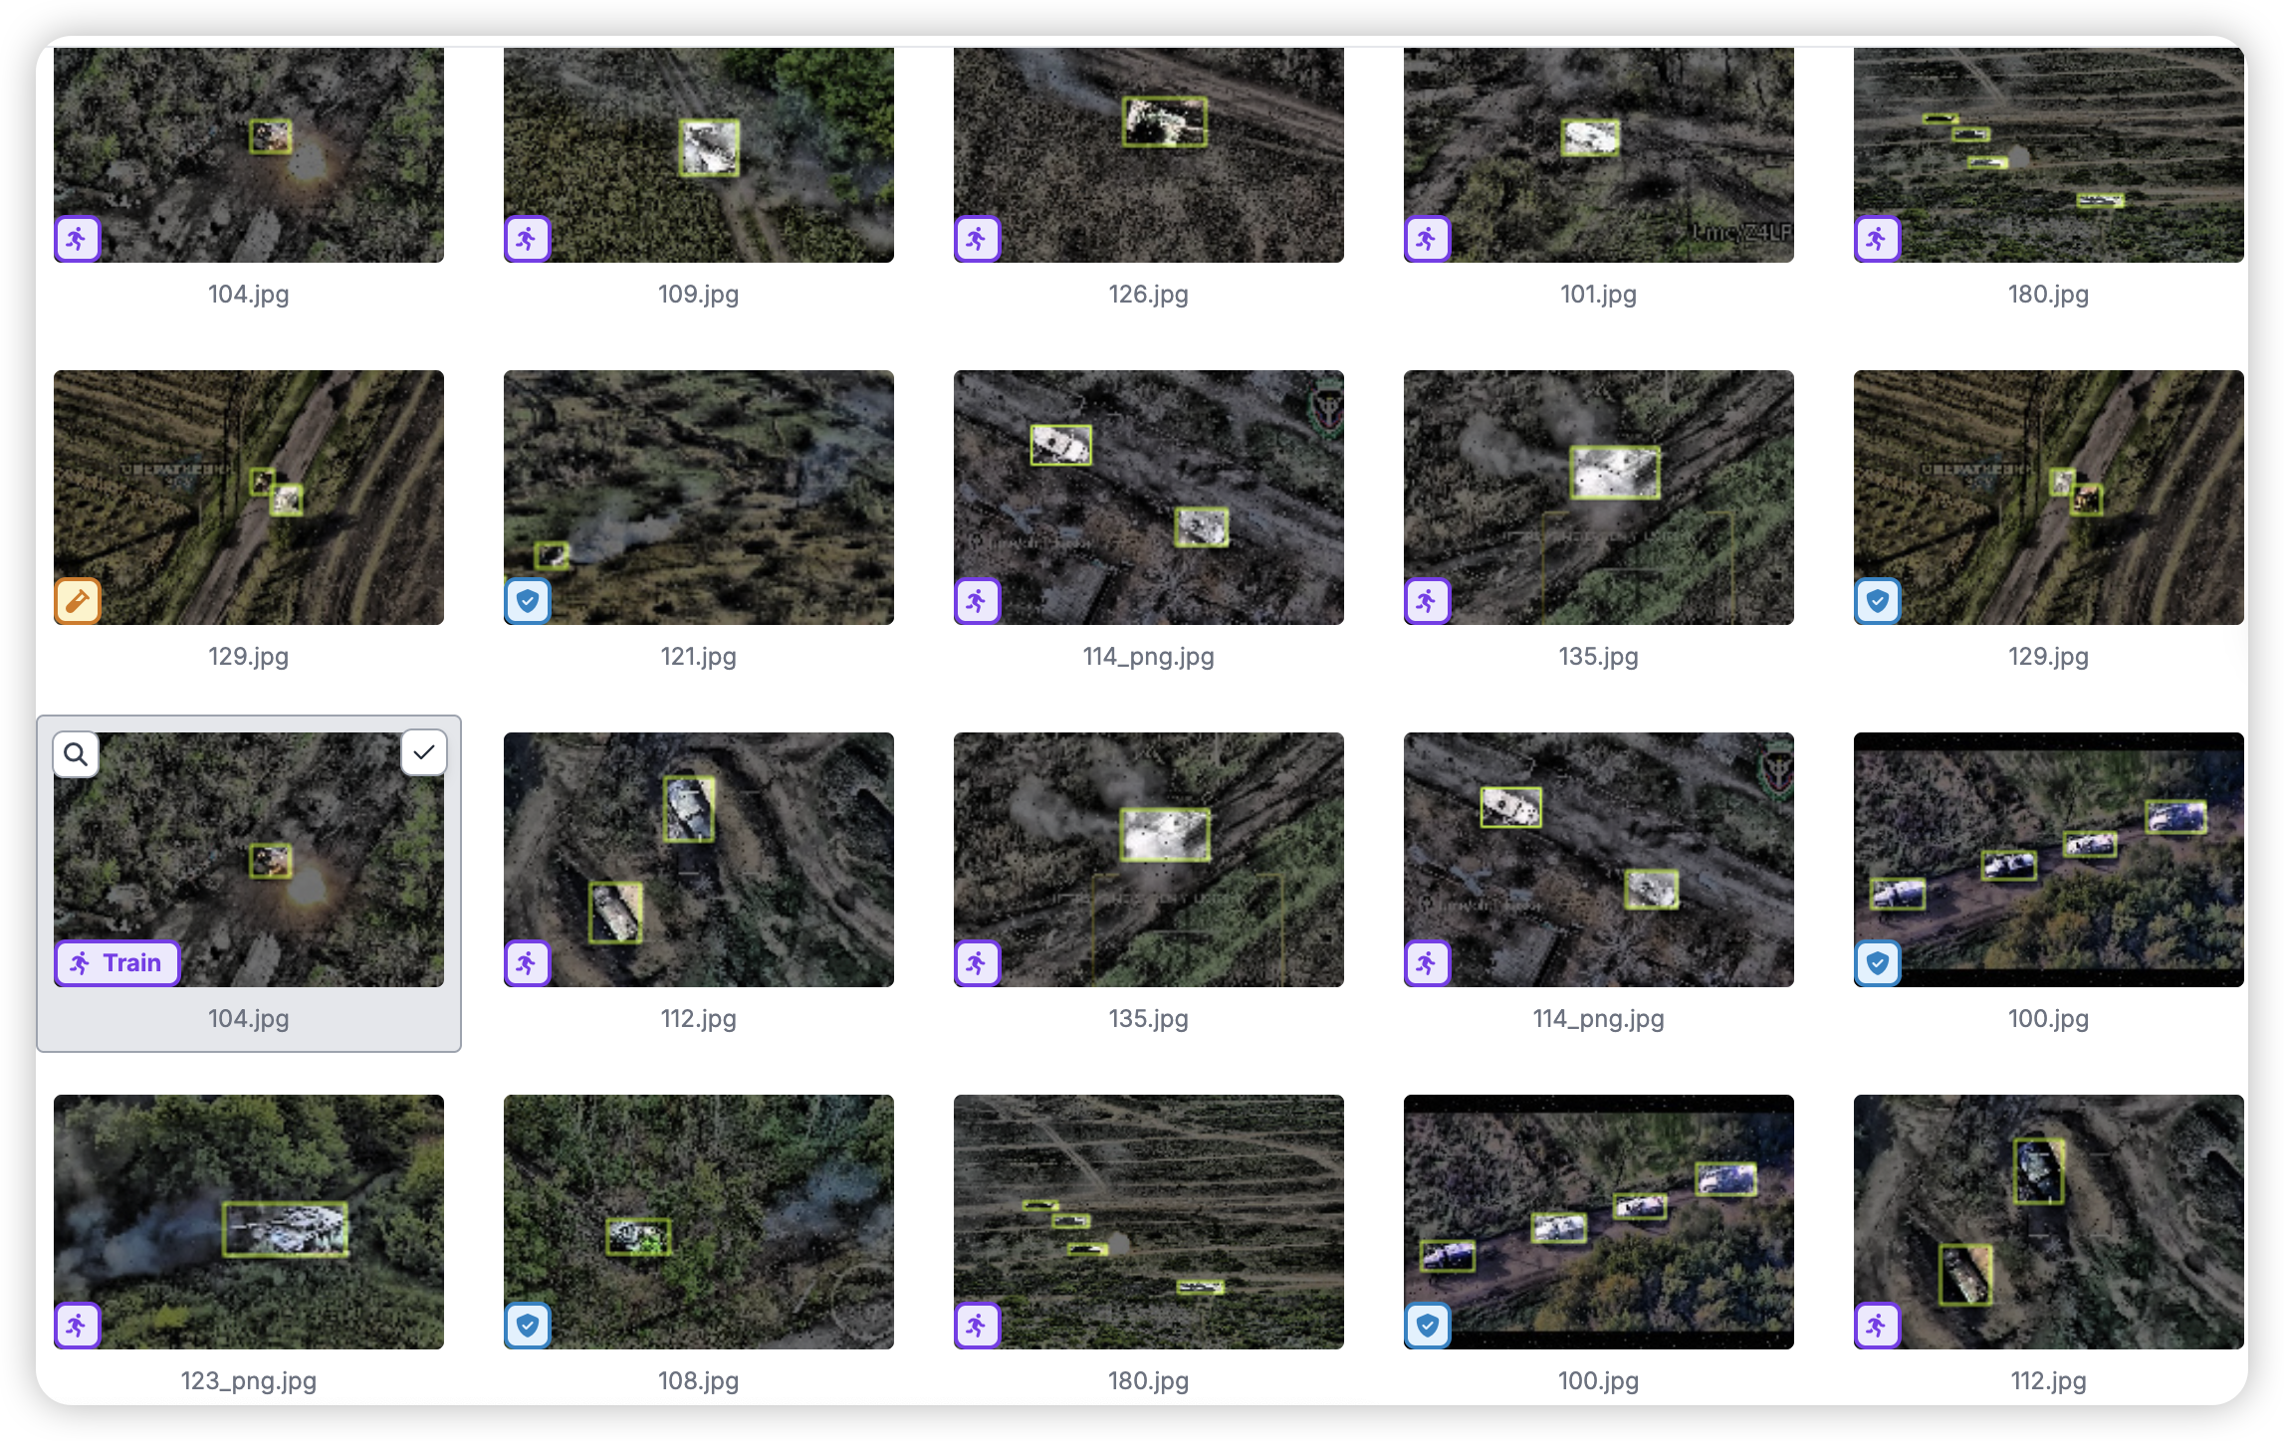Click runner badge on 123_png.jpg
2284x1441 pixels.
click(x=78, y=1326)
